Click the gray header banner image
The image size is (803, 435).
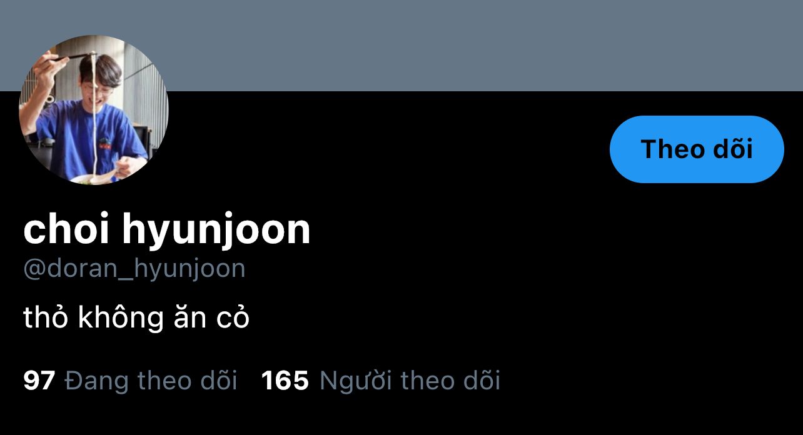(x=401, y=46)
